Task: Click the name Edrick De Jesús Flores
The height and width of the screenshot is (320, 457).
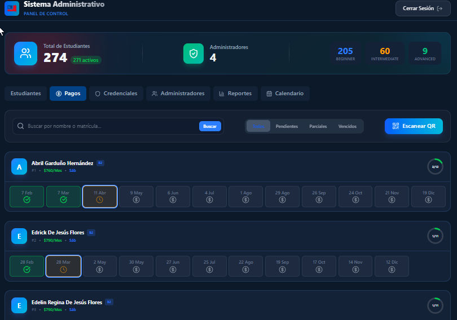Action: (58, 233)
